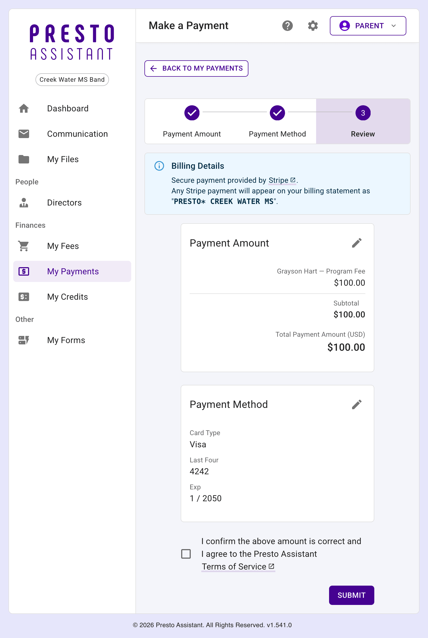
Task: Check the confirm amount checkbox
Action: [x=186, y=554]
